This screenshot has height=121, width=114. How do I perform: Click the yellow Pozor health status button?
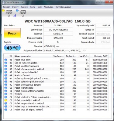pyautogui.click(x=12, y=33)
